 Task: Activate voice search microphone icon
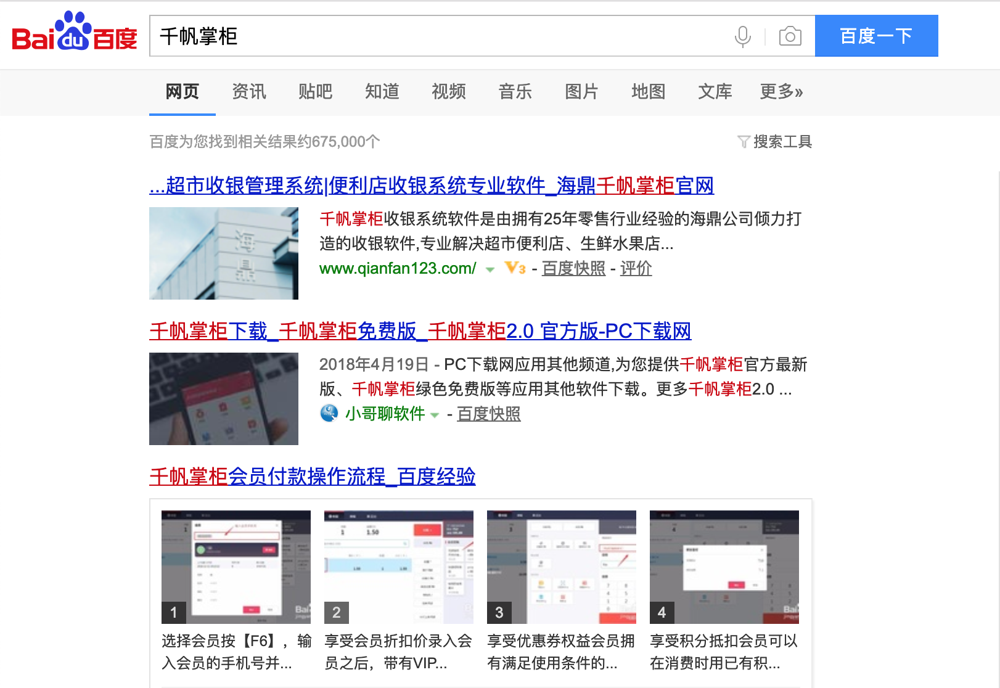pyautogui.click(x=743, y=36)
